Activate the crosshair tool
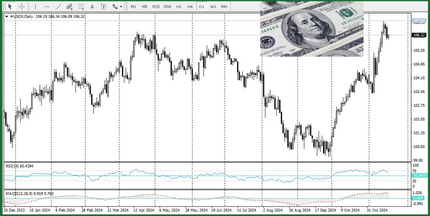Viewport: 430px width, 216px height. tap(21, 6)
